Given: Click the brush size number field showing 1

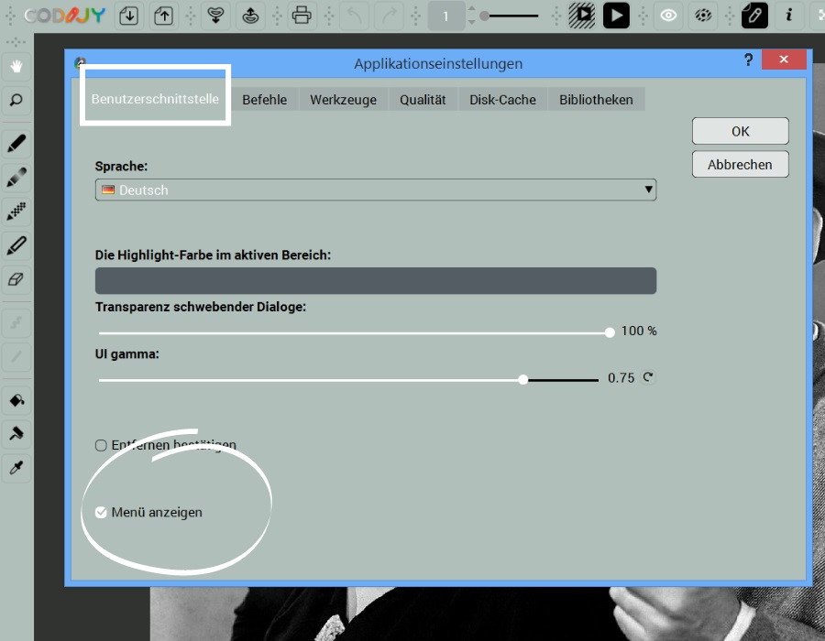Looking at the screenshot, I should (x=446, y=16).
